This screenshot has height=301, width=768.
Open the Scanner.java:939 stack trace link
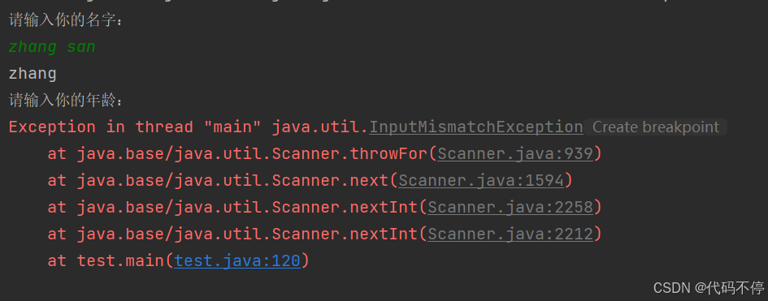click(x=515, y=154)
